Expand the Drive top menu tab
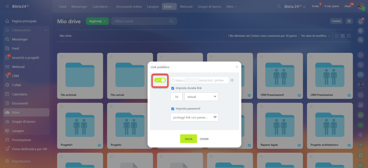This screenshot has height=168, width=368. pyautogui.click(x=169, y=6)
